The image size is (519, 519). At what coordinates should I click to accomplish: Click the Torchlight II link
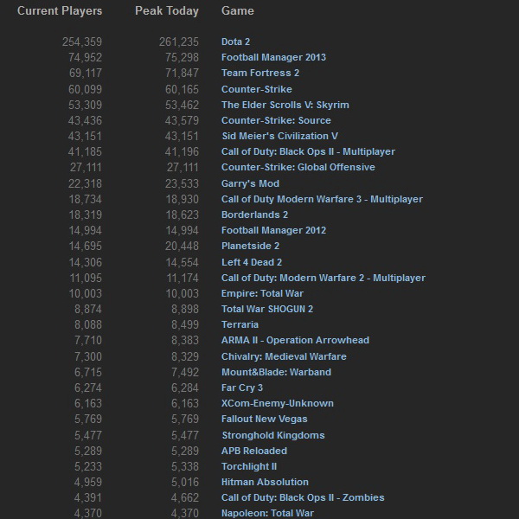pyautogui.click(x=249, y=466)
